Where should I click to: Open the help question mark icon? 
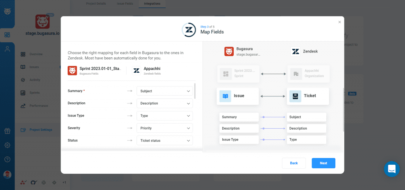point(7,159)
